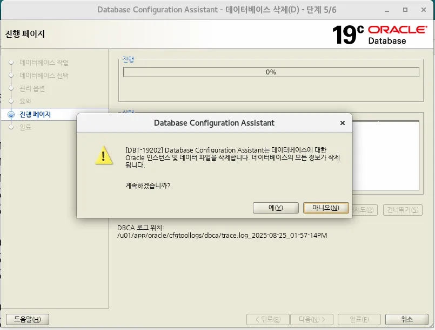Click the disabled 완료(F) finish button

click(x=359, y=319)
